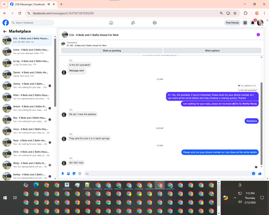The height and width of the screenshot is (215, 269).
Task: Open Chris conversation in the list
Action: (x=27, y=154)
